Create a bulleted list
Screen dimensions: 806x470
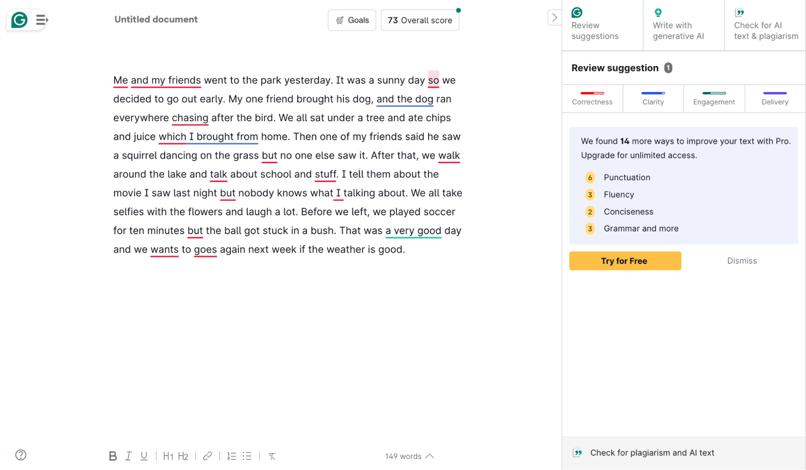247,456
